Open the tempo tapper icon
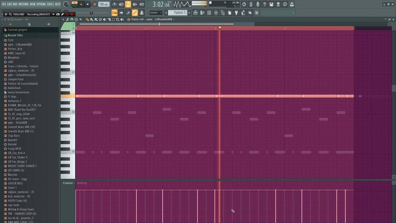The image size is (396, 223). pyautogui.click(x=243, y=13)
